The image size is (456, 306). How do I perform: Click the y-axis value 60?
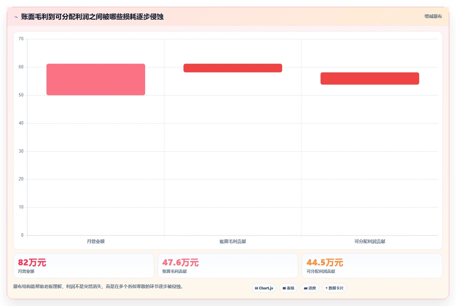pyautogui.click(x=21, y=67)
